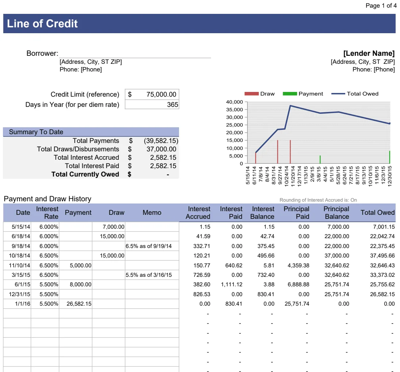Click the Rounding of Interest Accrued note

coord(318,200)
